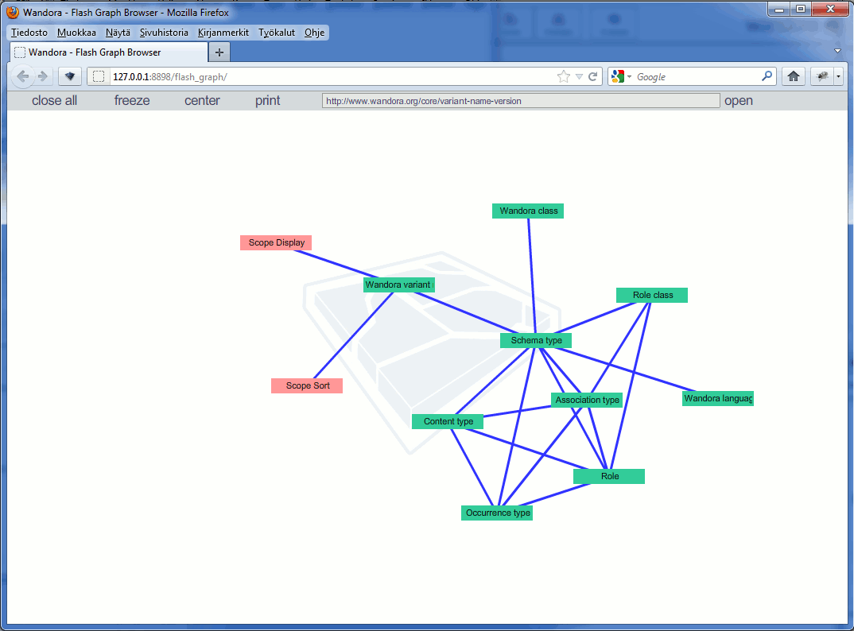
Task: Click the site identity icon in the address bar
Action: click(98, 76)
